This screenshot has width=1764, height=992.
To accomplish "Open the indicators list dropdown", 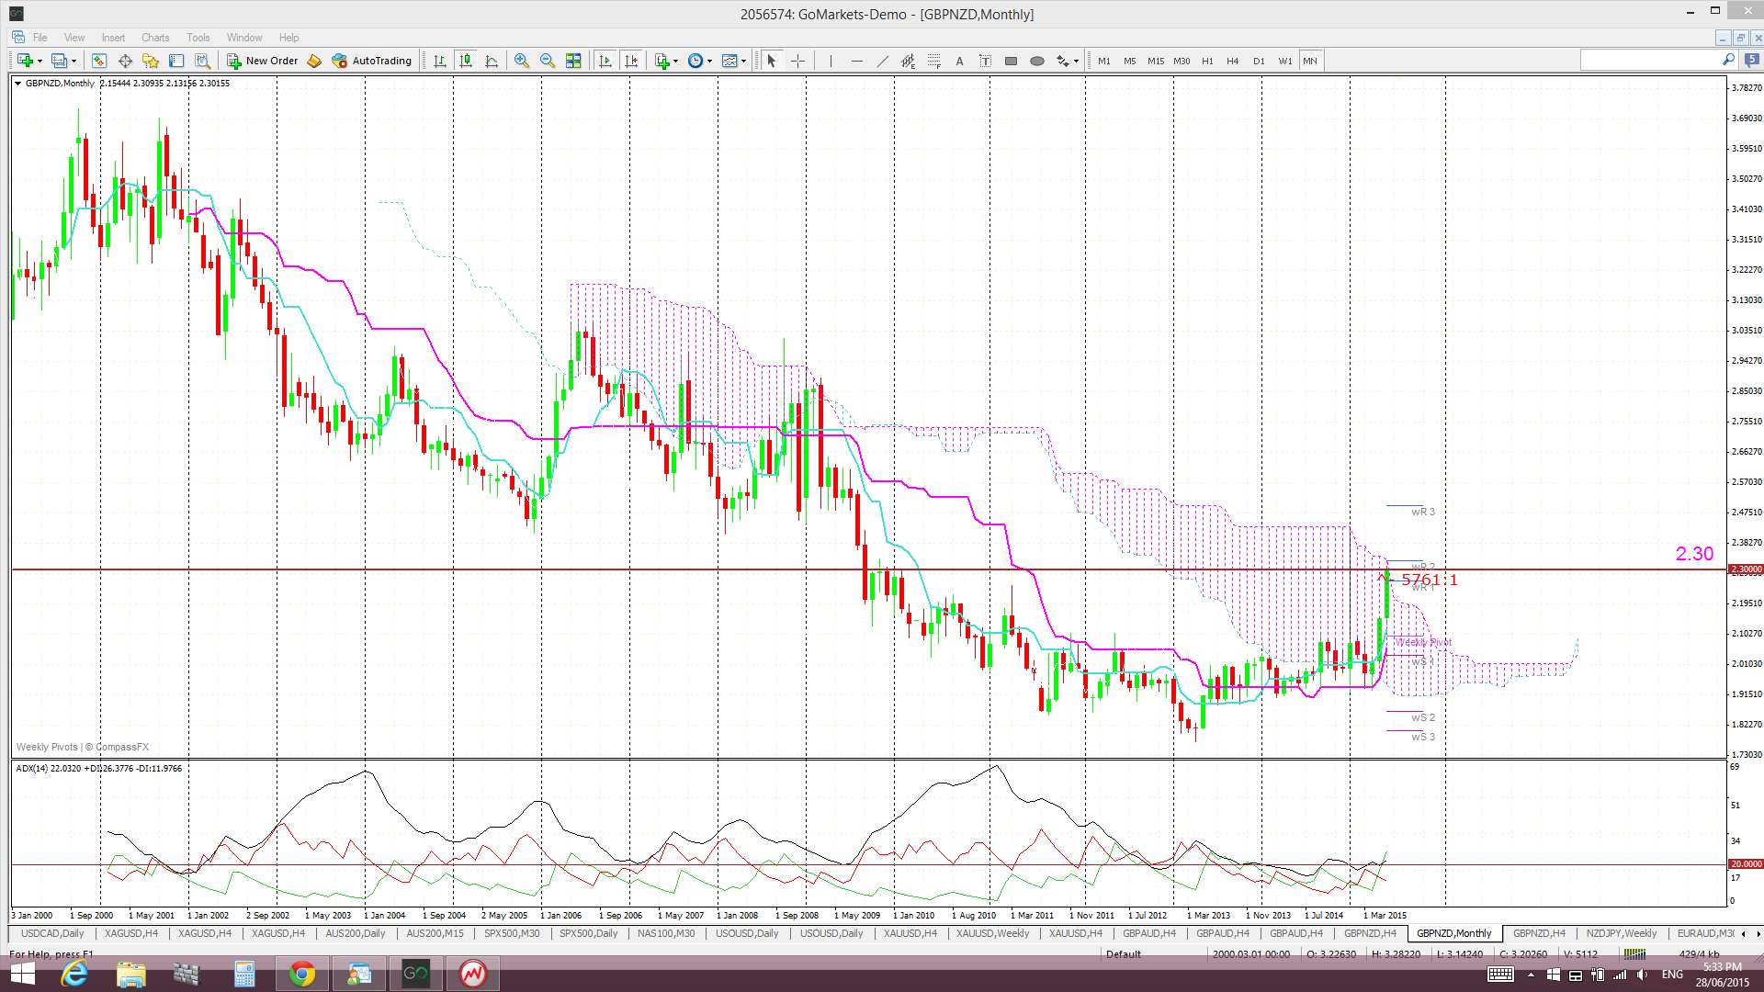I will click(x=675, y=61).
